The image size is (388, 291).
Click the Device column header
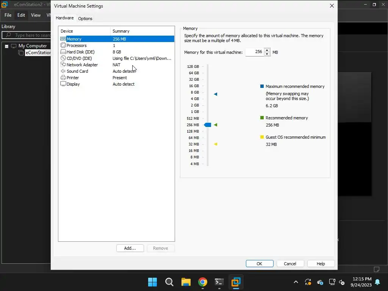[84, 31]
